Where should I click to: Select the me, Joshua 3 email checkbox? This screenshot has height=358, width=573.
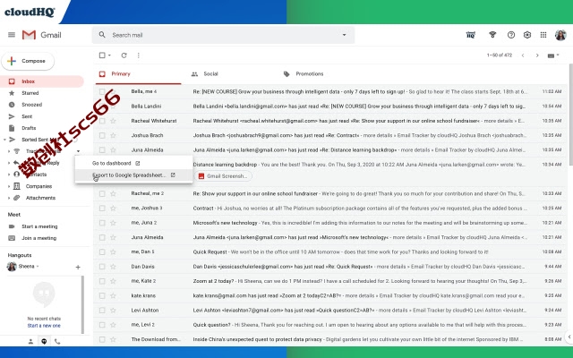[102, 208]
